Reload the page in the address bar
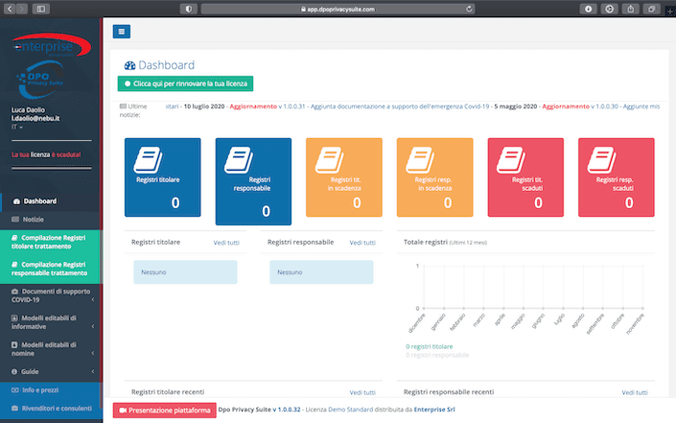The width and height of the screenshot is (676, 423). pos(469,9)
